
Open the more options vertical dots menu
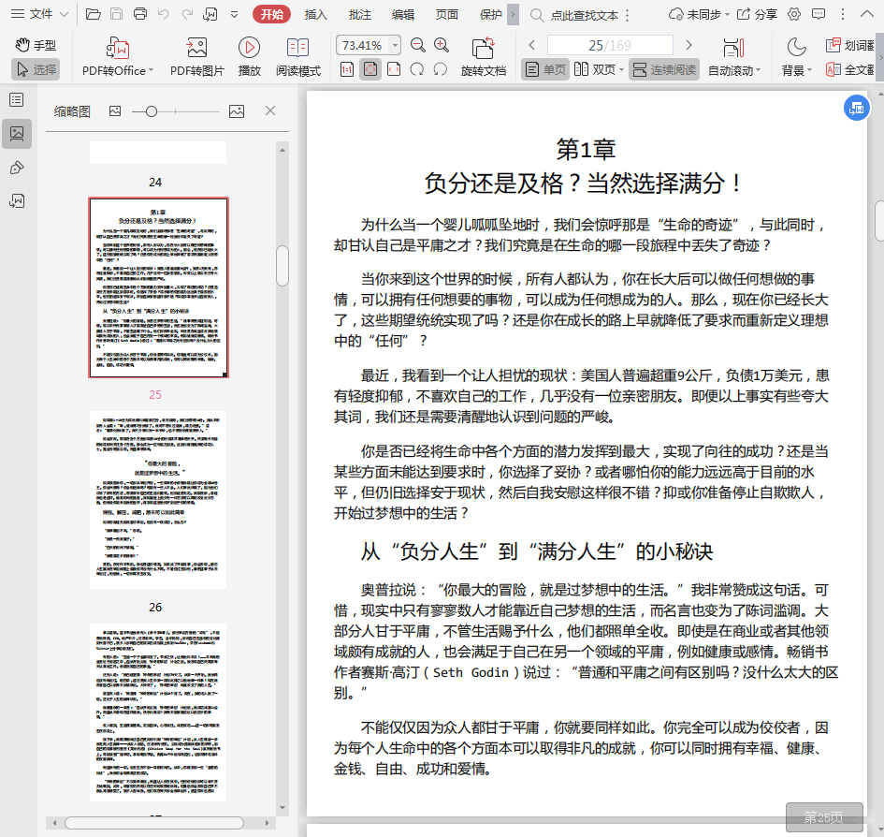(843, 14)
